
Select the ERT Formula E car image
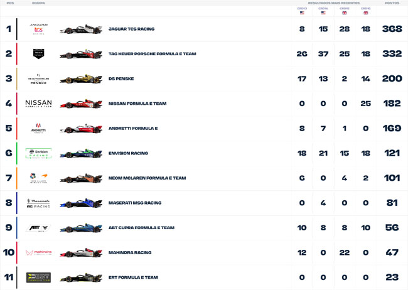click(81, 278)
